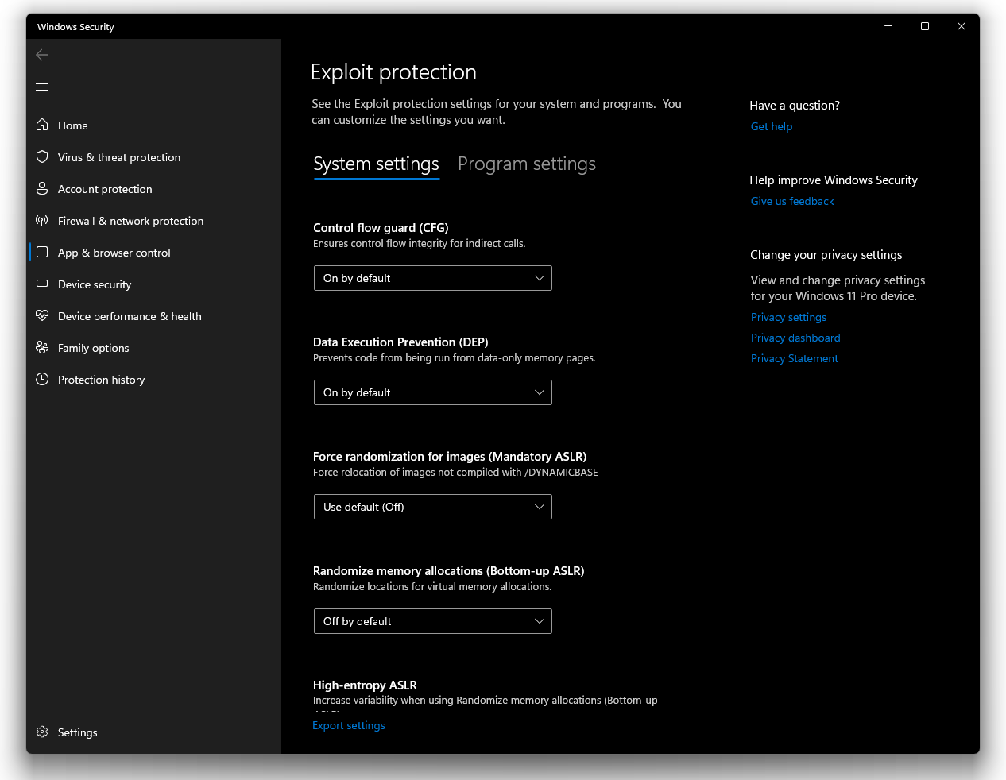Open Family options

[x=93, y=347]
